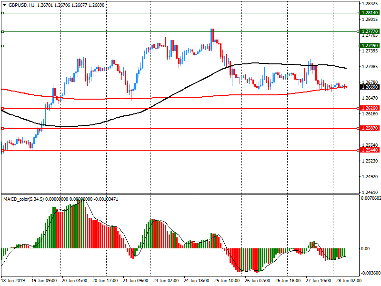Click the 24 Jun 02:00 time label

pos(166,280)
